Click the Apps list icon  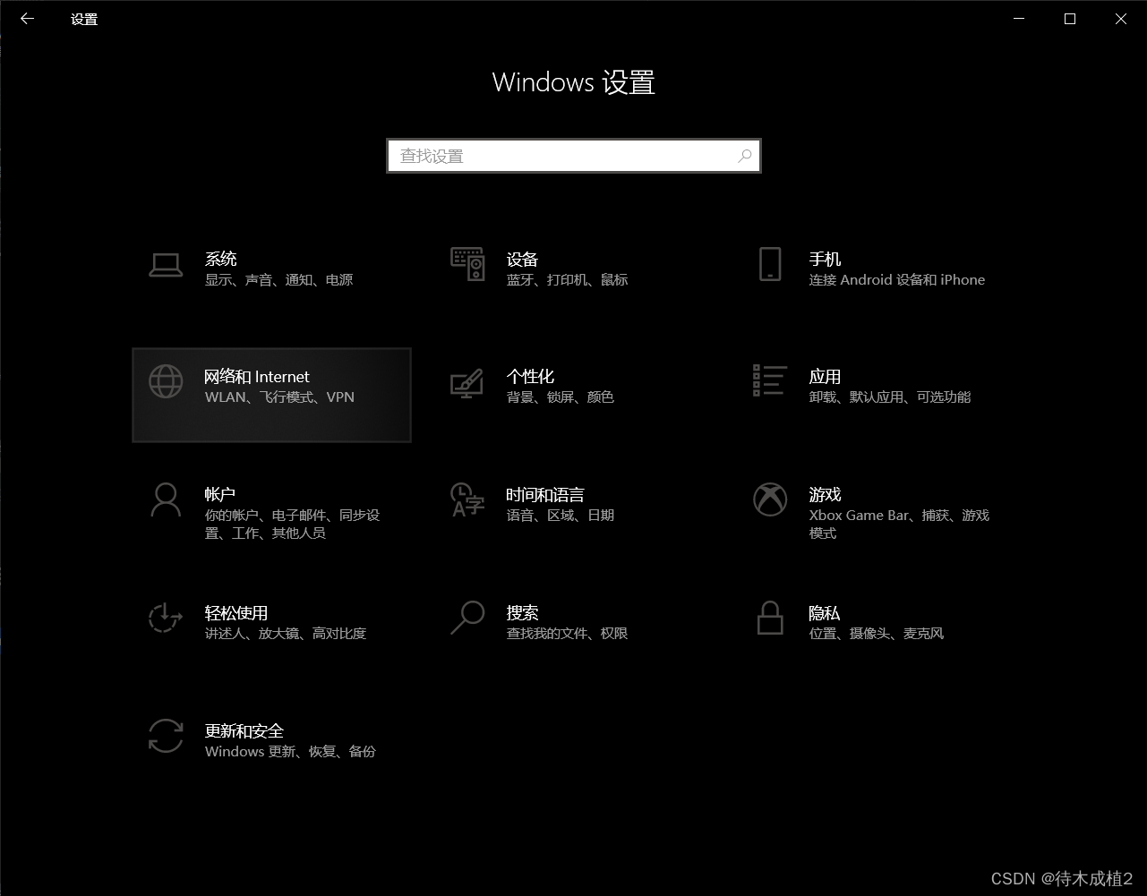[770, 380]
